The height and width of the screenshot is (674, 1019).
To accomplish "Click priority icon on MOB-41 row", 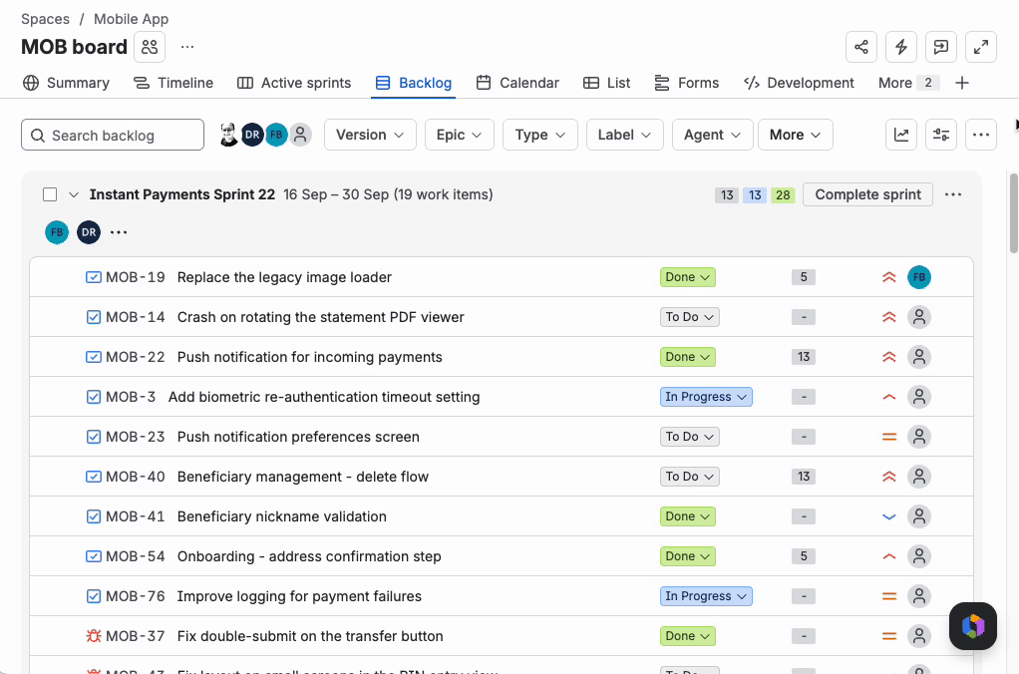I will coord(889,516).
